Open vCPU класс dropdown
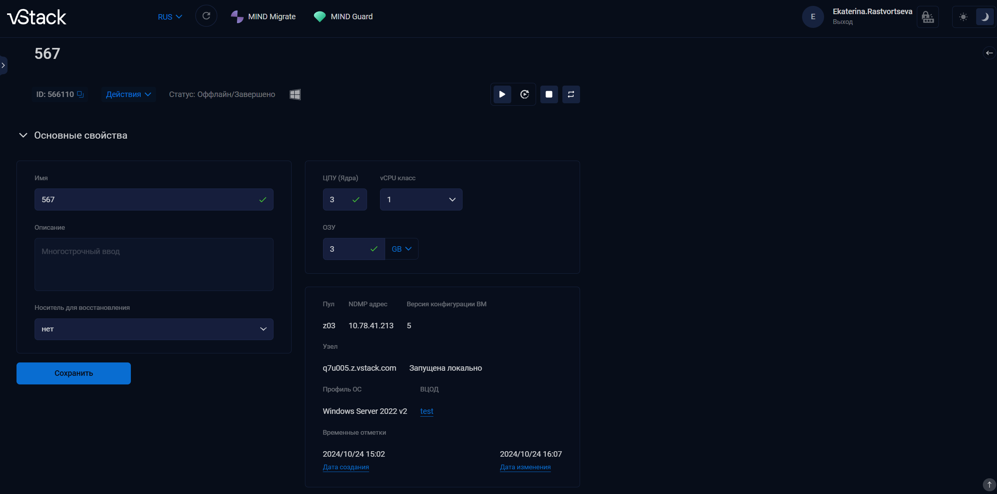The image size is (997, 494). pyautogui.click(x=421, y=199)
